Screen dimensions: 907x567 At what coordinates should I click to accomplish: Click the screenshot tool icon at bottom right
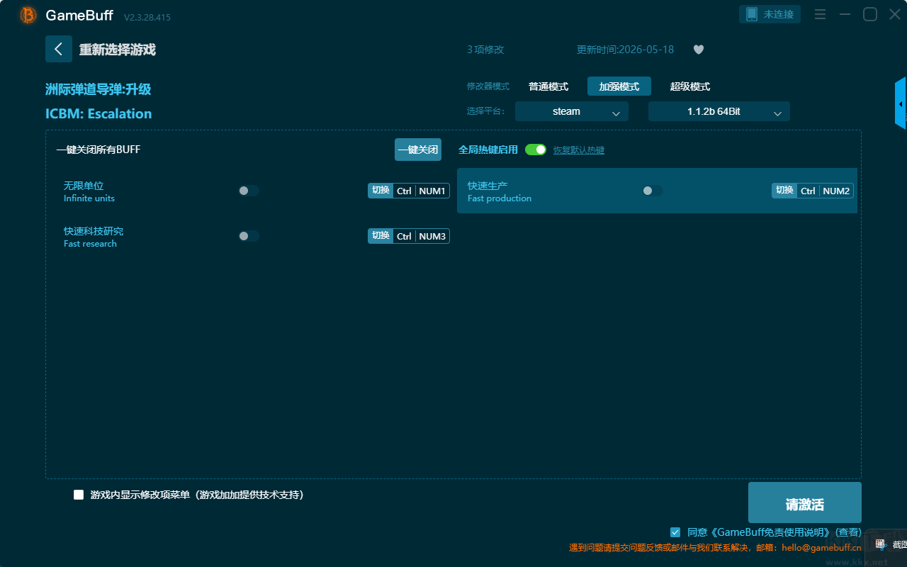(880, 544)
